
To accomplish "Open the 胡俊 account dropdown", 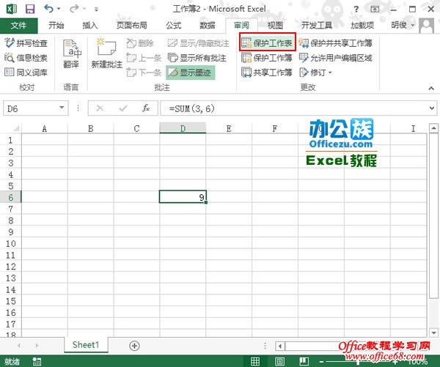I will coord(403,25).
